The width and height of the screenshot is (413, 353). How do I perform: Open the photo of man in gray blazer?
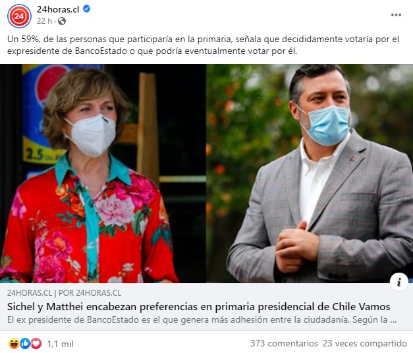310,174
